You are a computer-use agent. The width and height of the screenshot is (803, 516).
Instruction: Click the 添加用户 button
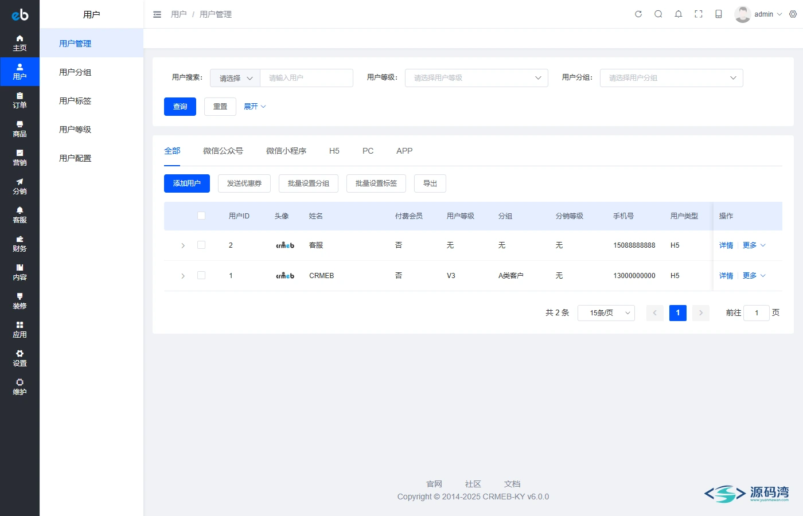click(187, 183)
